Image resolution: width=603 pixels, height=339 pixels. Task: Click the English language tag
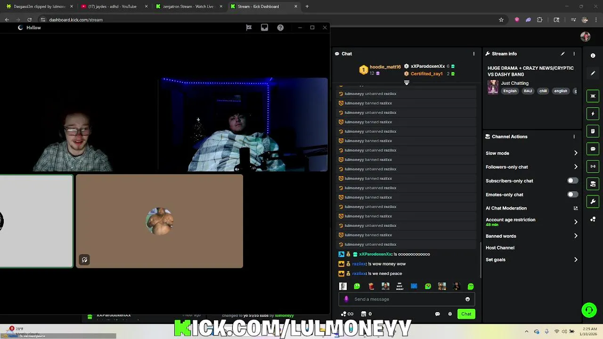click(510, 91)
